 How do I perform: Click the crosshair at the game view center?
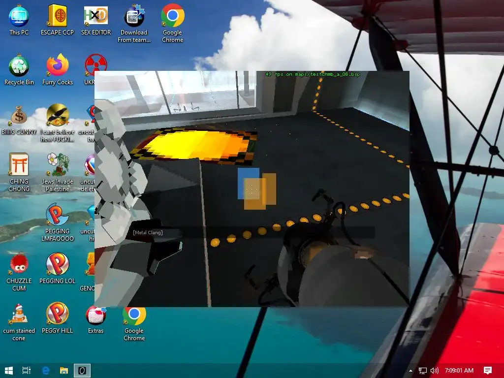(x=252, y=189)
